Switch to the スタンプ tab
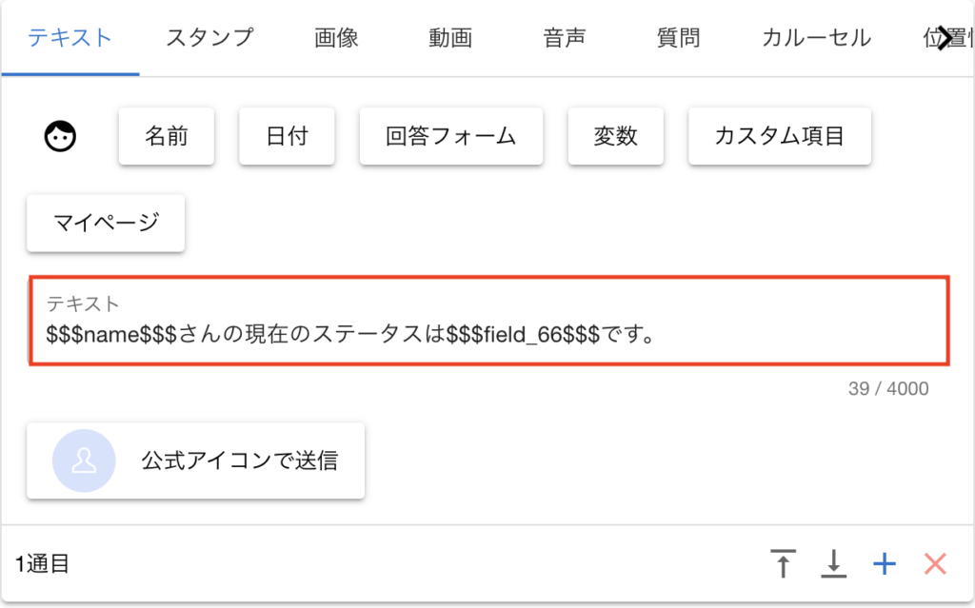This screenshot has height=608, width=975. click(209, 38)
